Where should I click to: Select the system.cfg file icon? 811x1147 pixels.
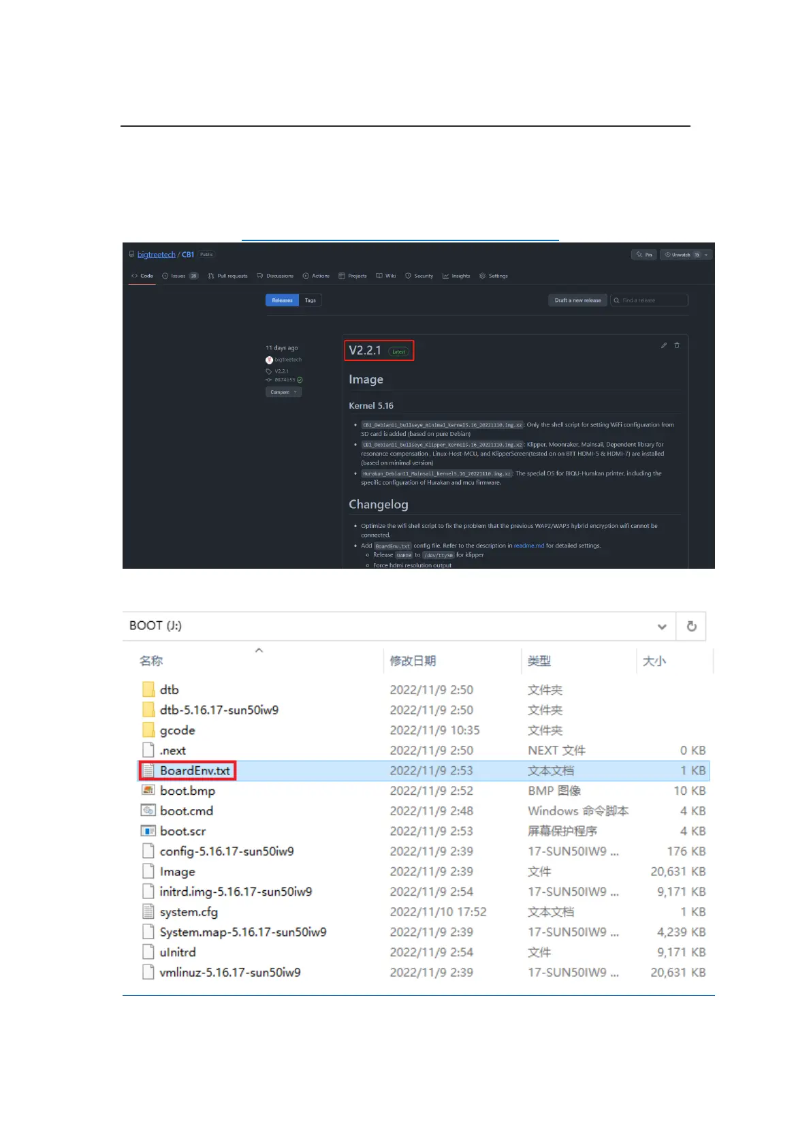pos(148,912)
